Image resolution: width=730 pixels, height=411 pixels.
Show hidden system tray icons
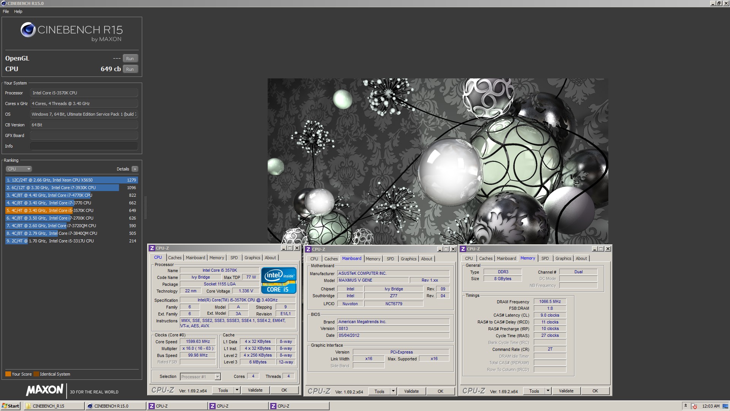[x=686, y=406]
